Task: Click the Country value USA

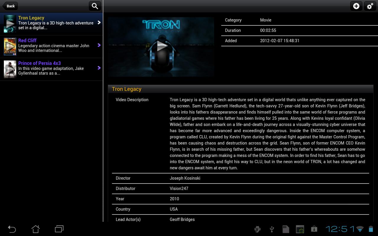Action: 174,209
